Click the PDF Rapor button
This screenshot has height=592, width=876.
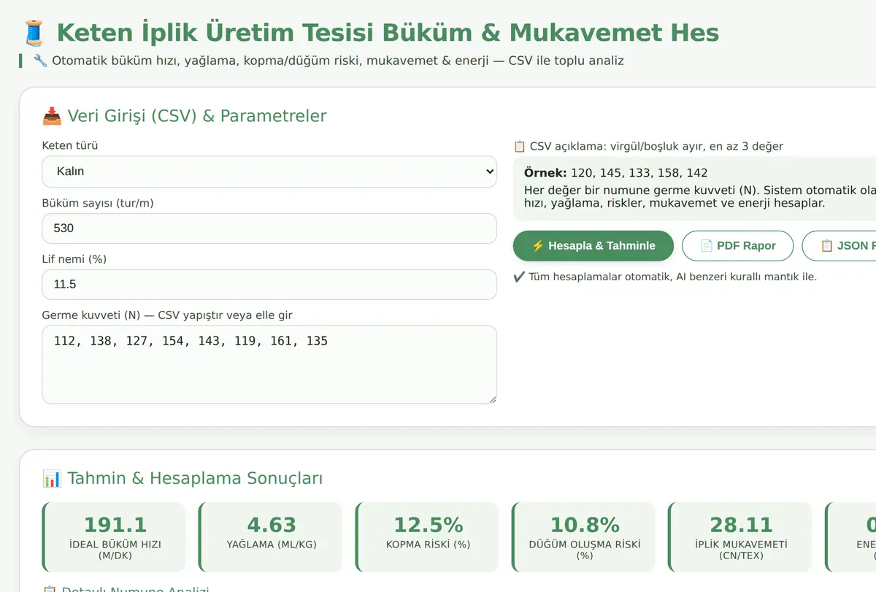[x=737, y=246]
